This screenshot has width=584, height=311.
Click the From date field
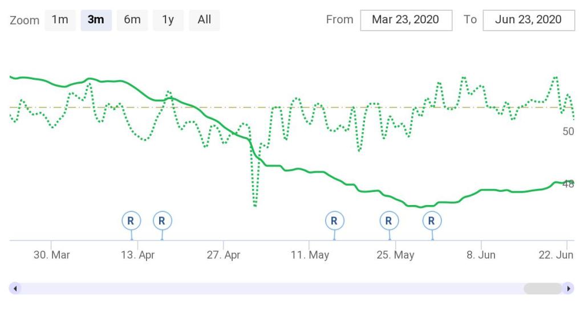pos(405,20)
